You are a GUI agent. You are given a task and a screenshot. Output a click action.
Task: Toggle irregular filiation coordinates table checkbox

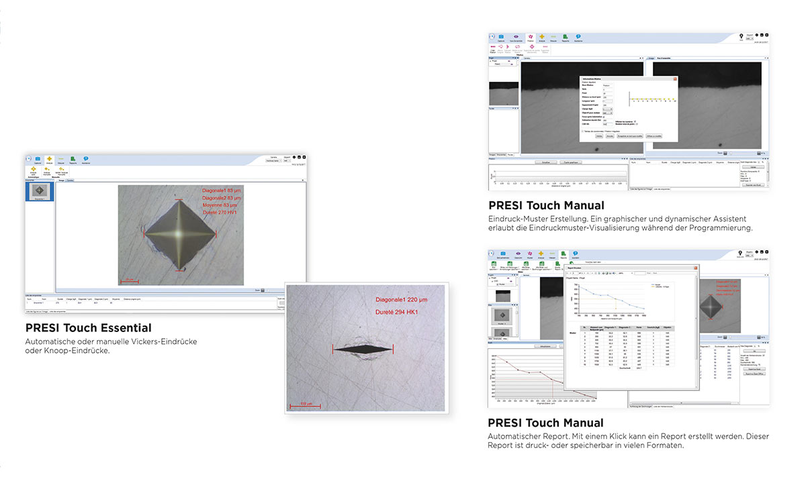582,131
